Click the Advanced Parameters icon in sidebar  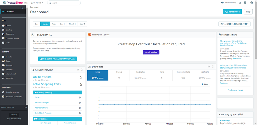pyautogui.click(x=3, y=96)
